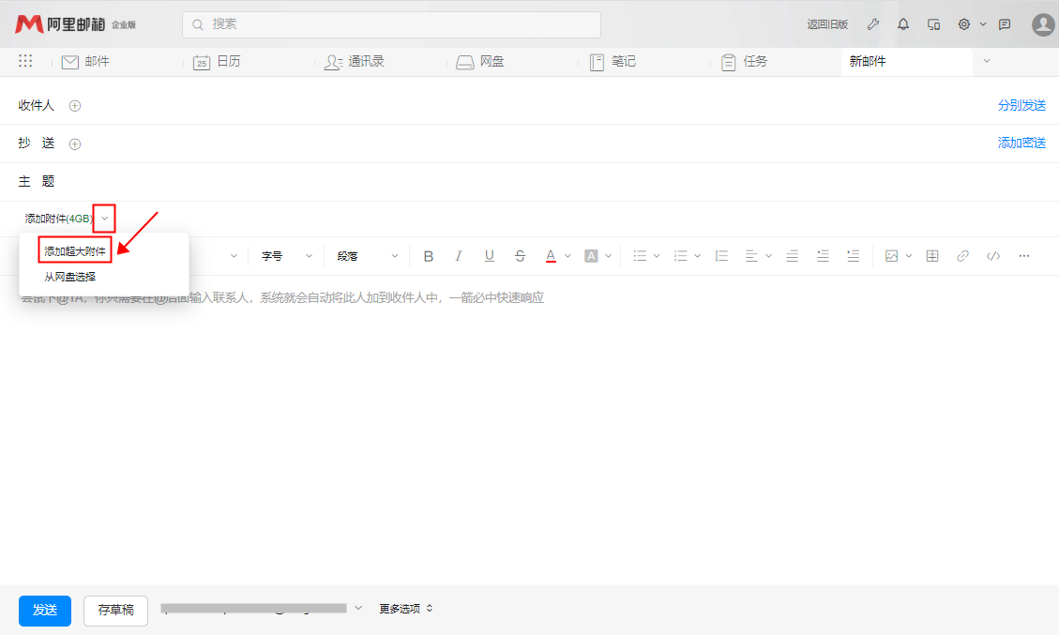Open the 段落 paragraph dropdown
The height and width of the screenshot is (635, 1059).
point(368,256)
